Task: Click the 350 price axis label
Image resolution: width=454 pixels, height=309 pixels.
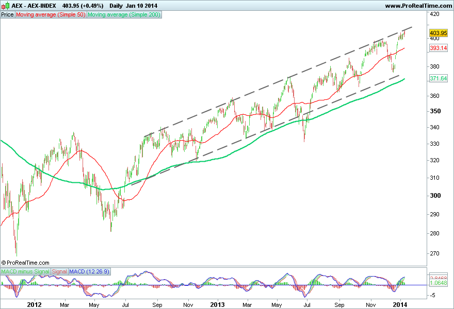Action: 435,111
